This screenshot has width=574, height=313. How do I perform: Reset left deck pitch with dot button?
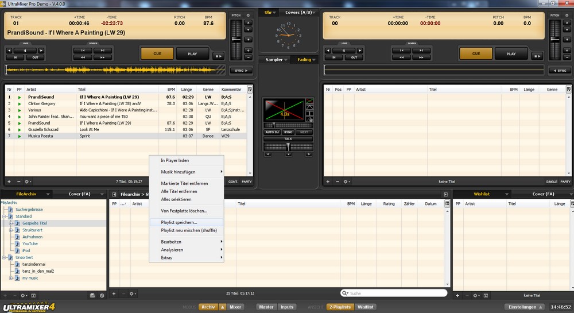pos(248,39)
